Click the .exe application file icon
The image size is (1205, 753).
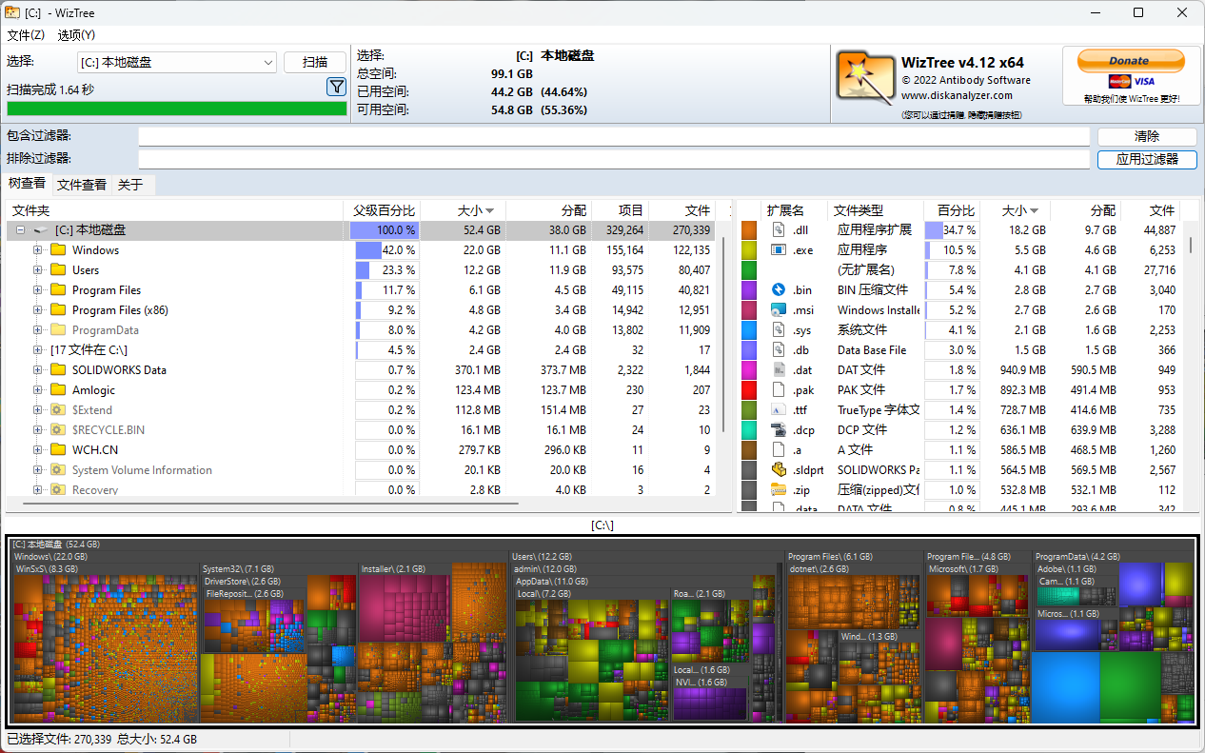click(778, 250)
